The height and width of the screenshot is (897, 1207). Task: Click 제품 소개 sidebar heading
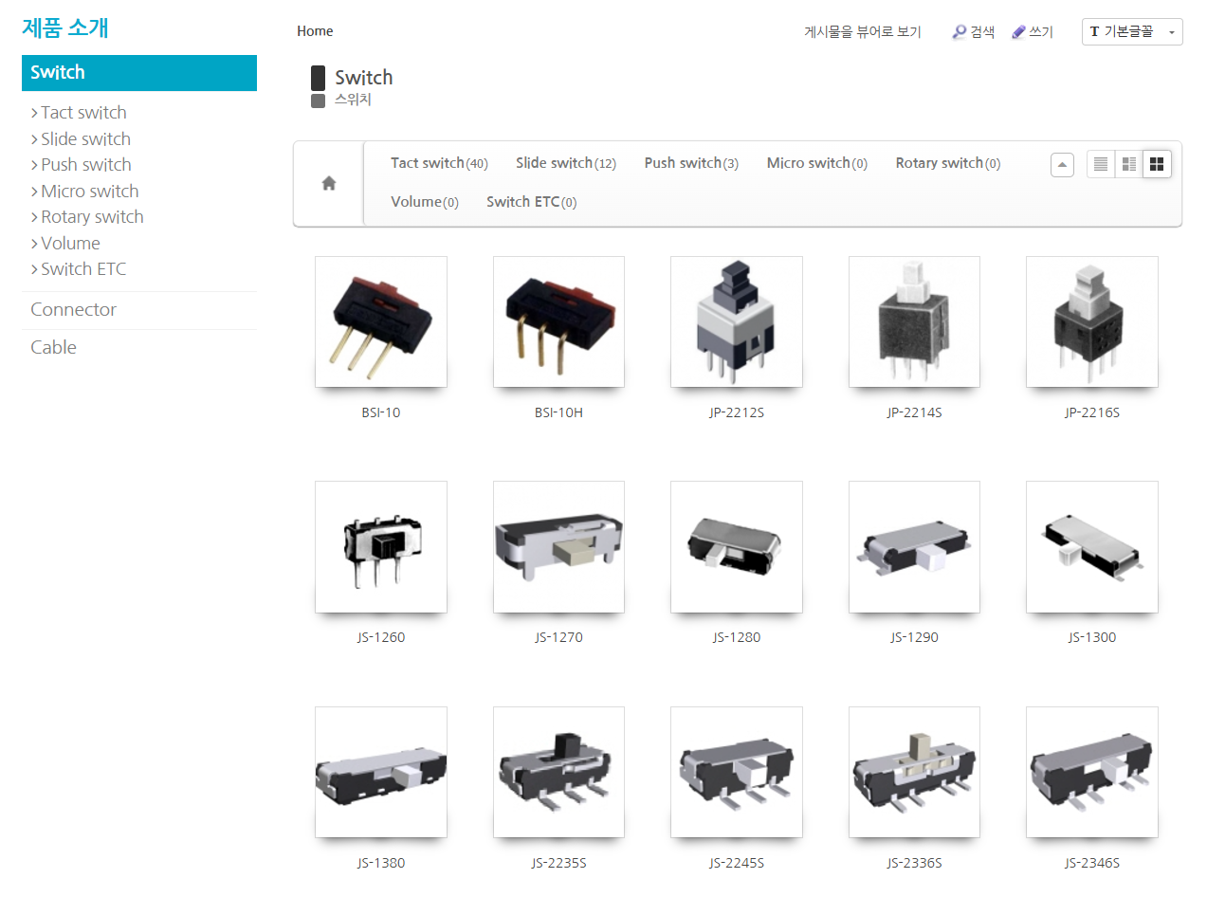[x=65, y=27]
